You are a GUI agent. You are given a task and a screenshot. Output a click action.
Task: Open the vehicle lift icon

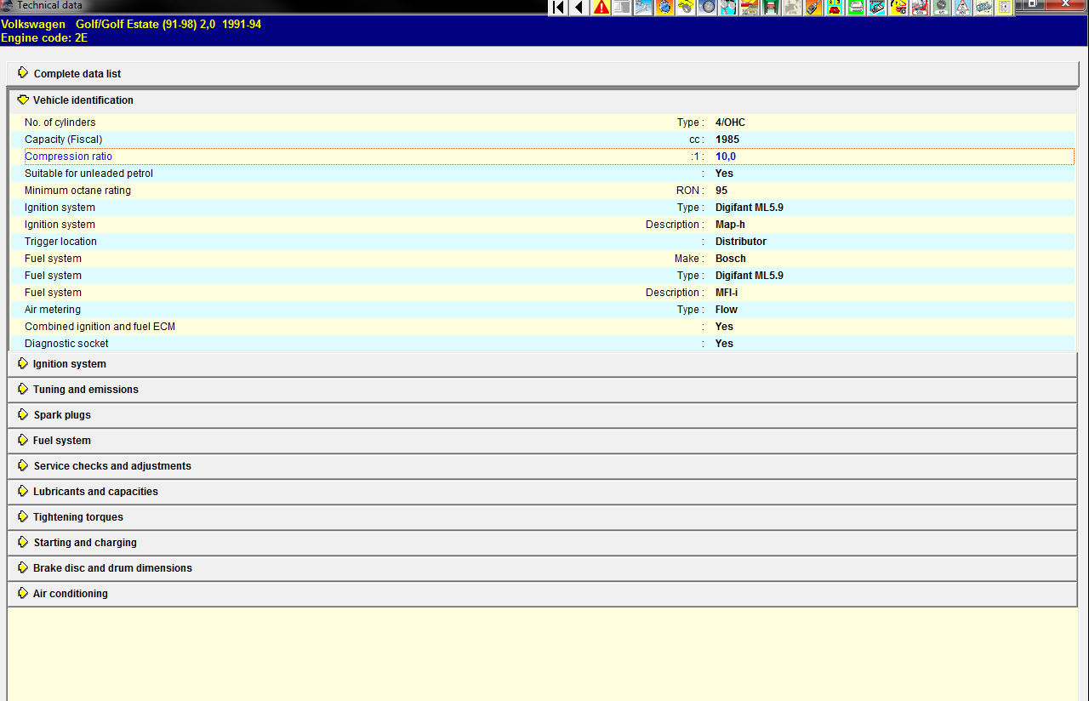[x=771, y=8]
